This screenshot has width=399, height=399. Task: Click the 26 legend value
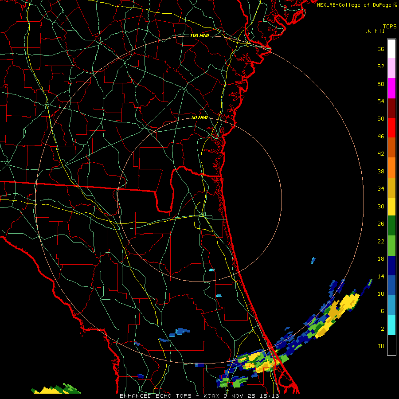[381, 224]
